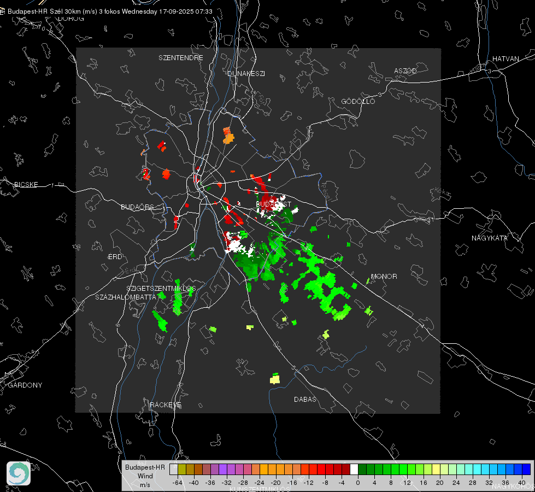Viewport: 535px width, 492px height.
Task: Click the 'Wind' label in legend
Action: click(x=145, y=476)
